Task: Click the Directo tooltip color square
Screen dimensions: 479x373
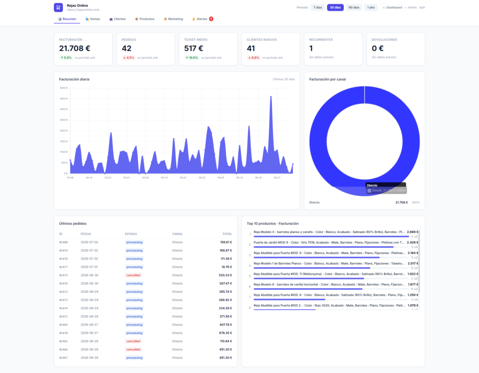Action: click(370, 191)
